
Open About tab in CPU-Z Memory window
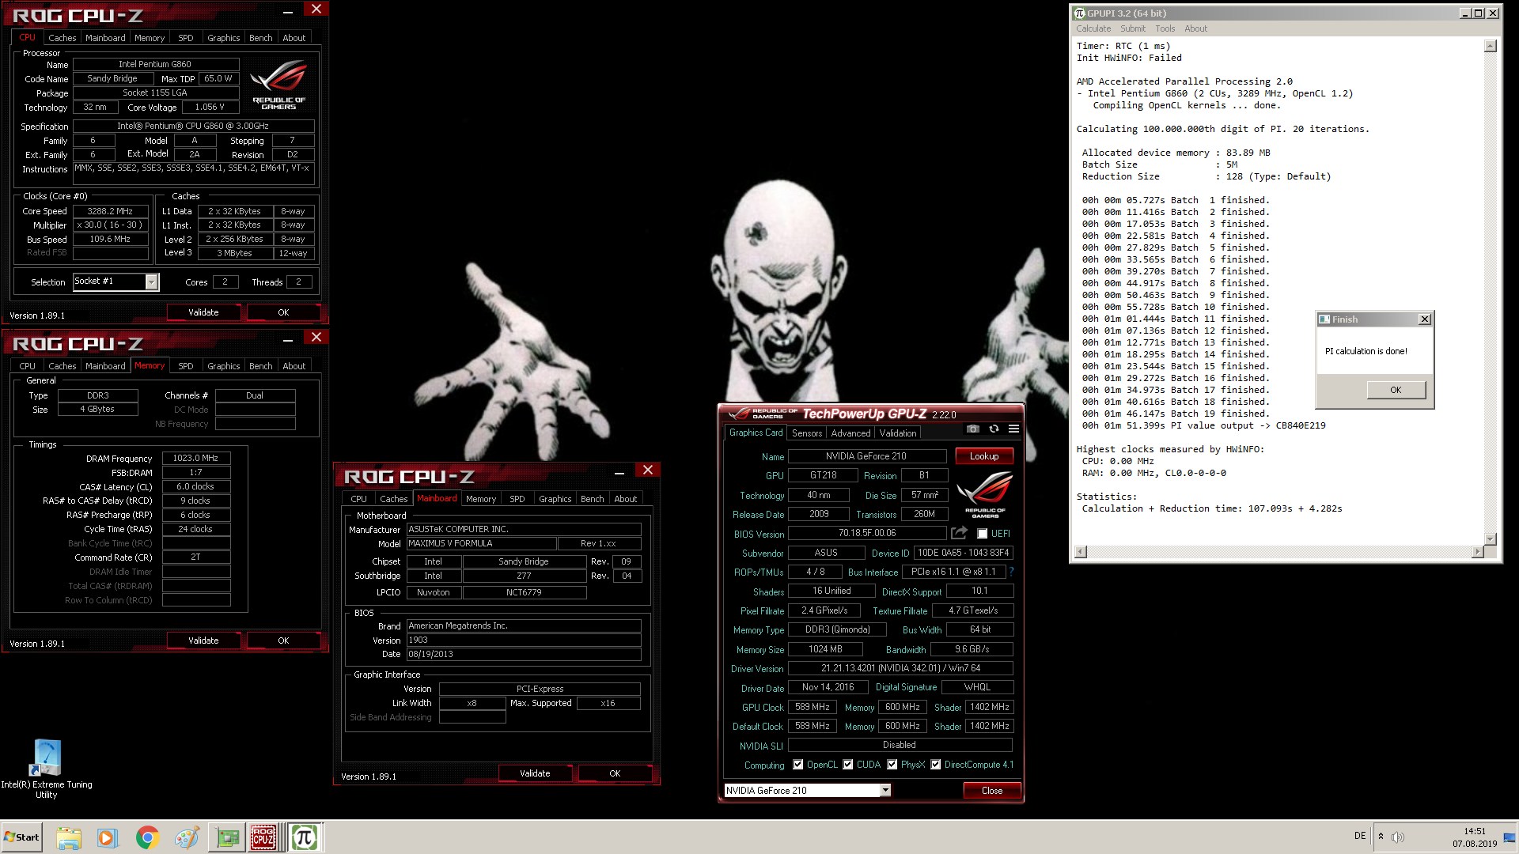(294, 366)
